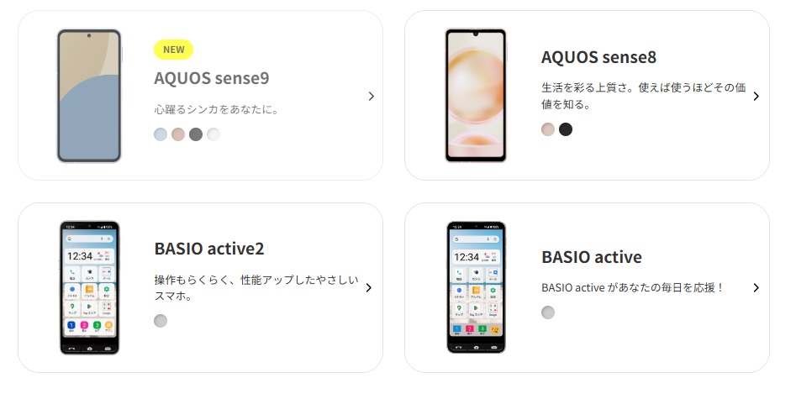Select pink beige color for AQUOS sense8
Screen dimensions: 796x399
[x=548, y=129]
